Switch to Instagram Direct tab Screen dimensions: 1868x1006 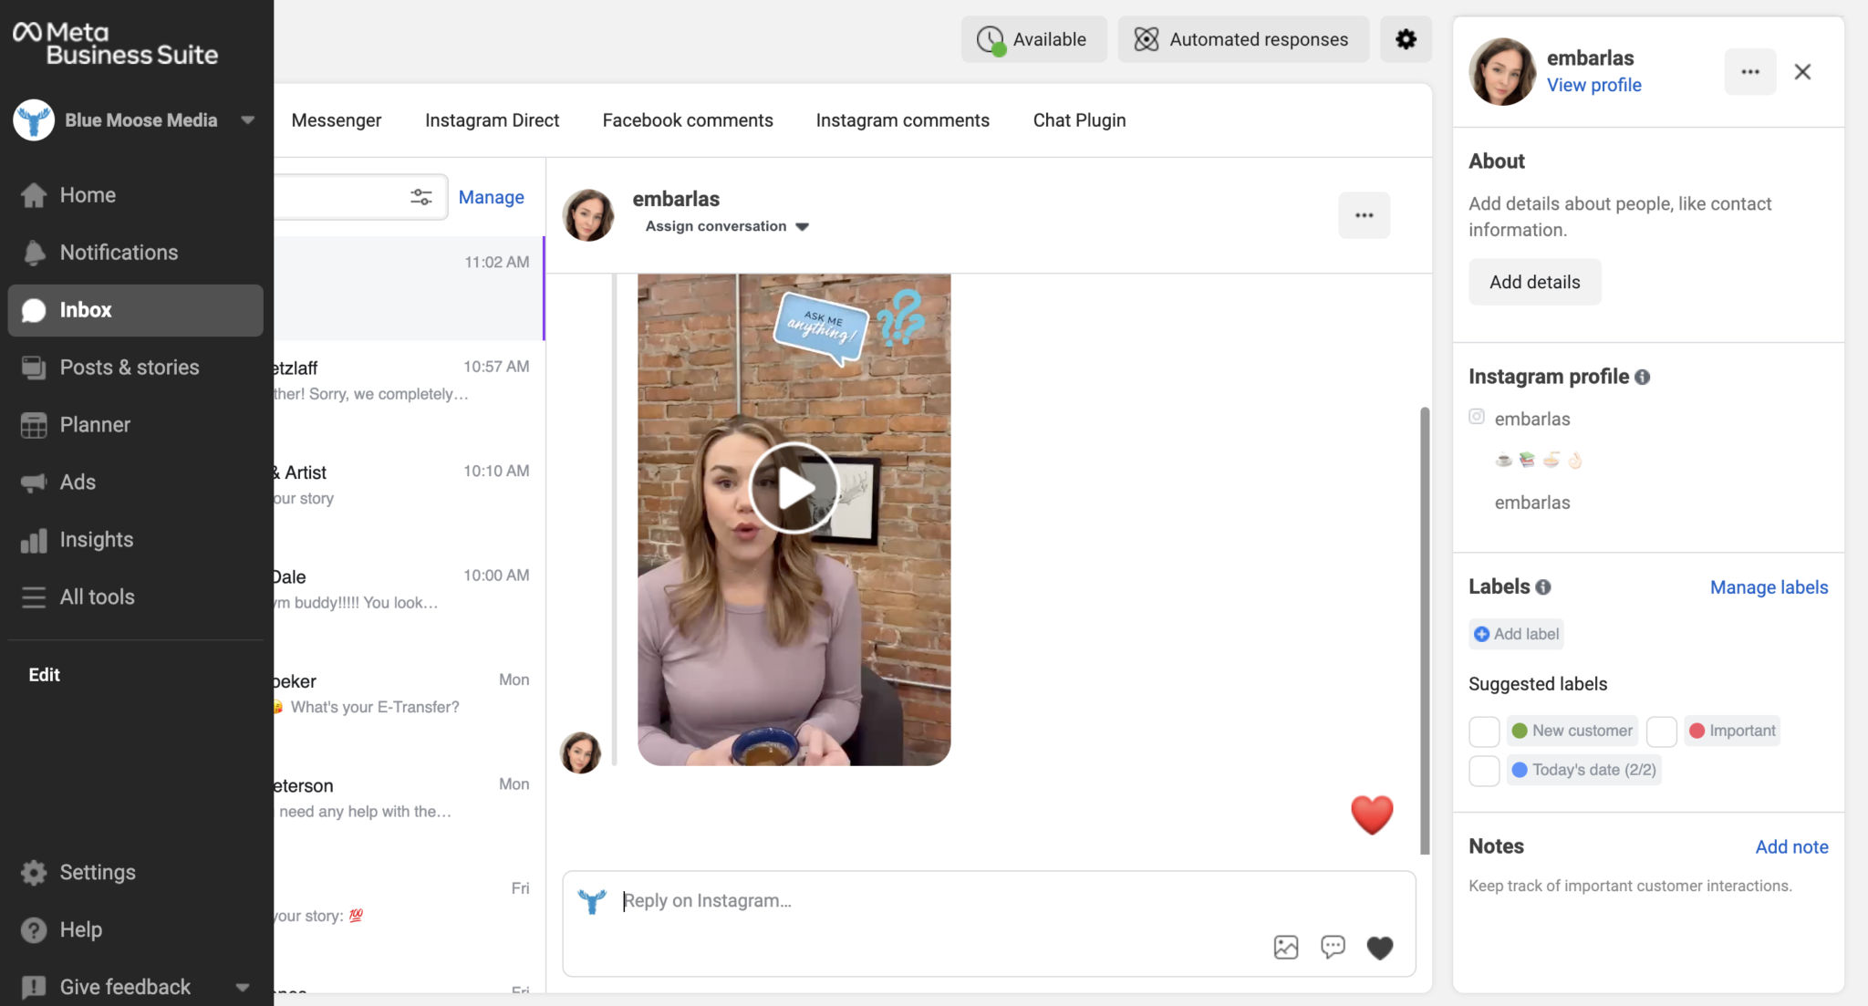[x=493, y=120]
